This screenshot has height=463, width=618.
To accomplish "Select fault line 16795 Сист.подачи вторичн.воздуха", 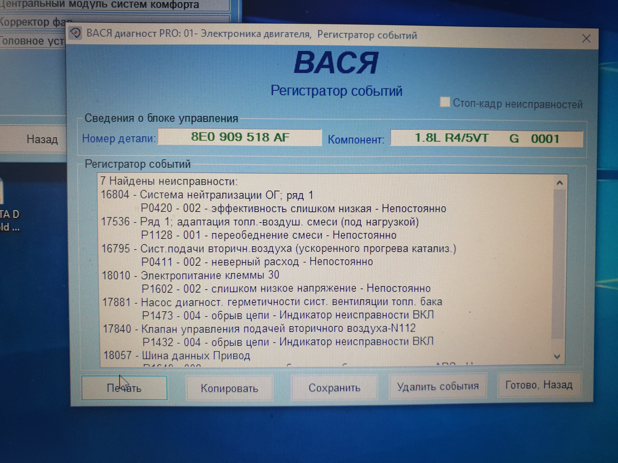I will pos(279,249).
